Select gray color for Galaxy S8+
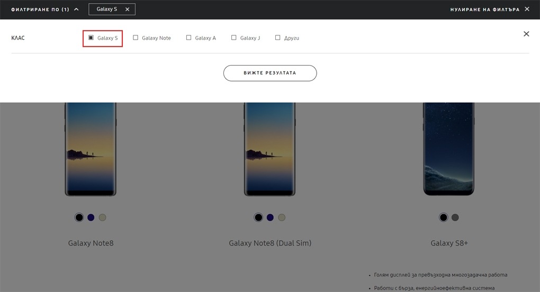Screen dimensions: 540x292 [455, 217]
